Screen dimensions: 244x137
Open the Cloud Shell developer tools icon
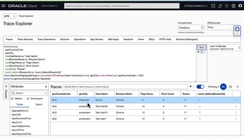213,6
